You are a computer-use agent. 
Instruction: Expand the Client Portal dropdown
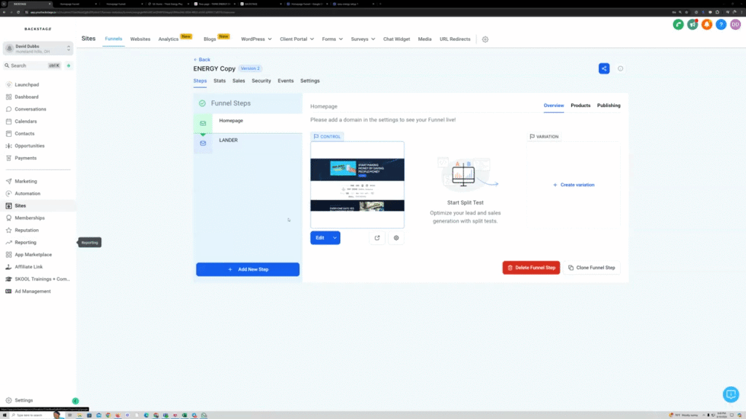[297, 39]
